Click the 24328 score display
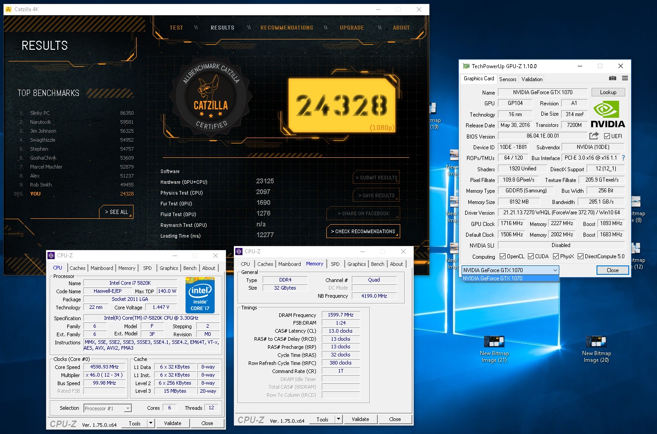Image resolution: width=657 pixels, height=434 pixels. 341,106
